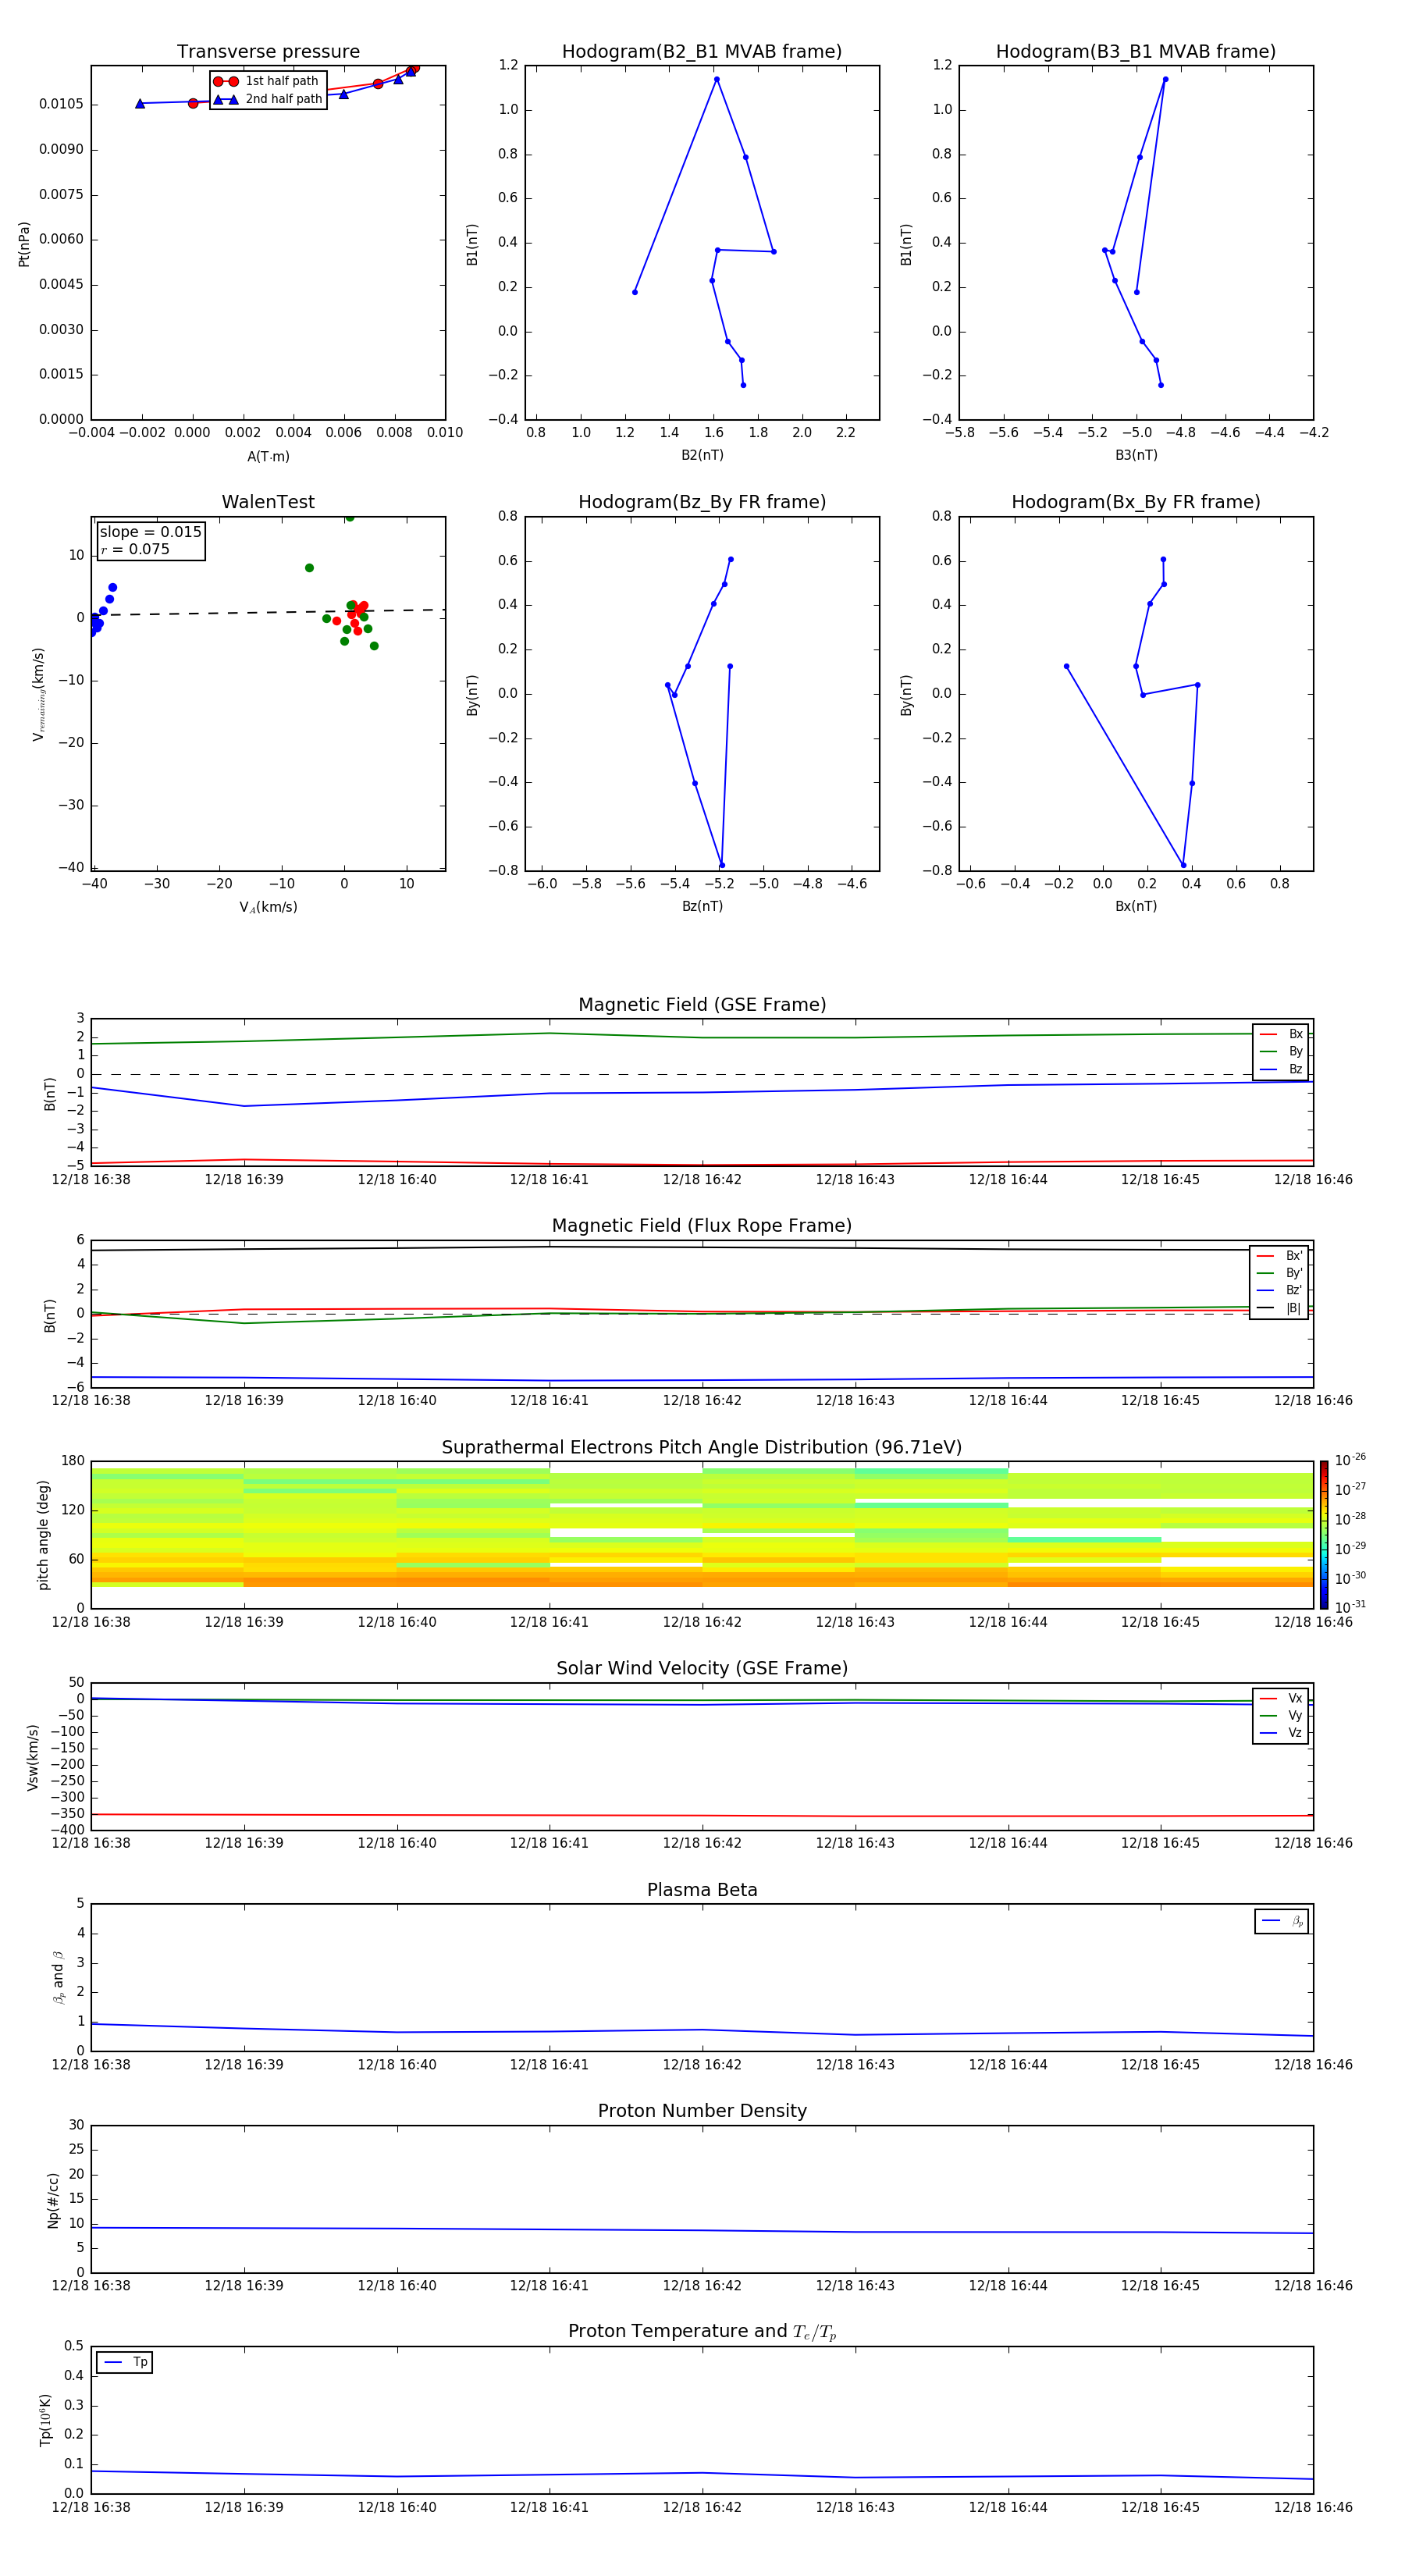Click the 'Transverse pressure' plot title
This screenshot has width=1405, height=2576.
pos(268,52)
